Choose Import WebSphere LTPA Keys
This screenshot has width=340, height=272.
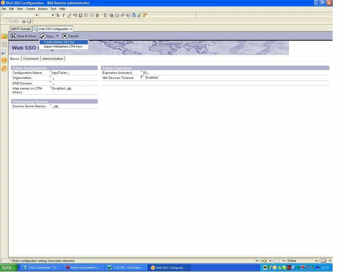tap(63, 46)
